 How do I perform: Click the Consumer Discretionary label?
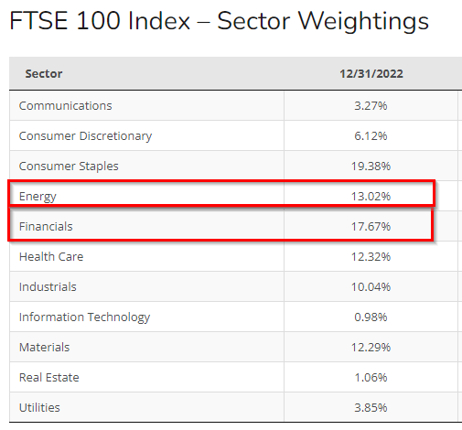click(85, 136)
